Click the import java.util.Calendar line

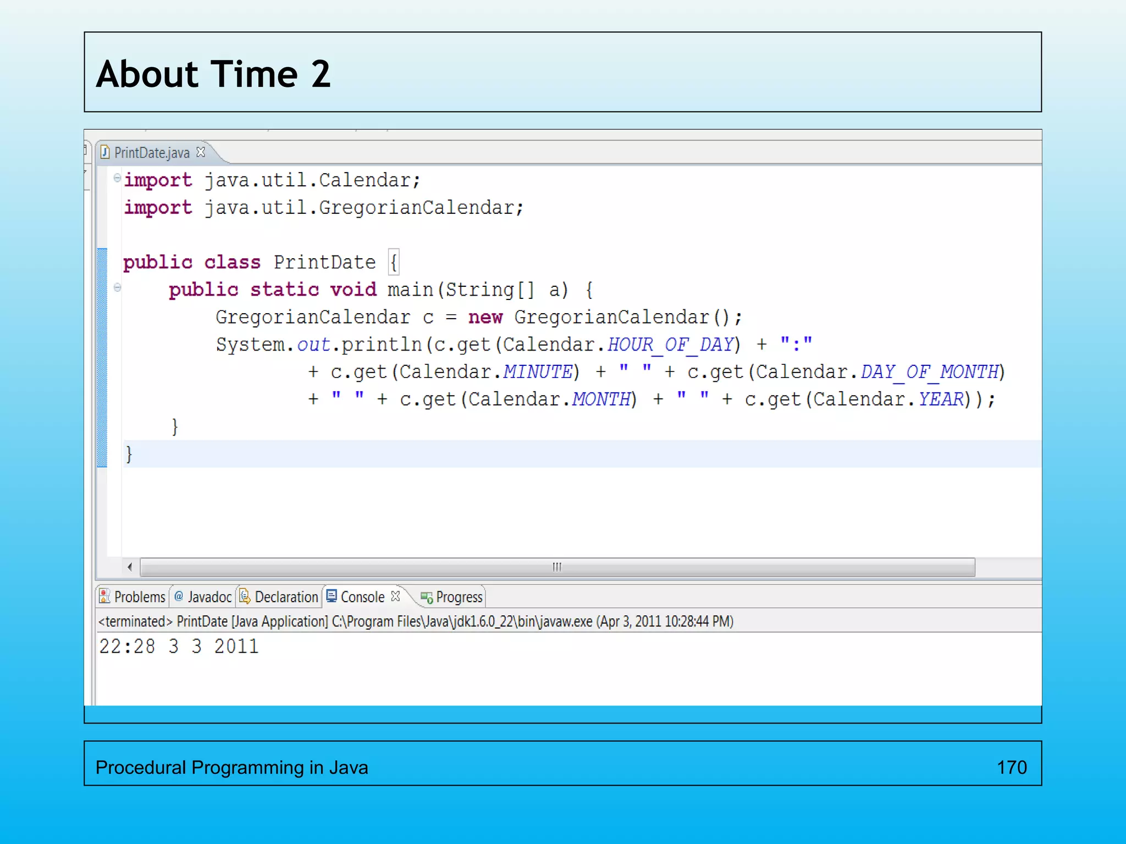272,180
